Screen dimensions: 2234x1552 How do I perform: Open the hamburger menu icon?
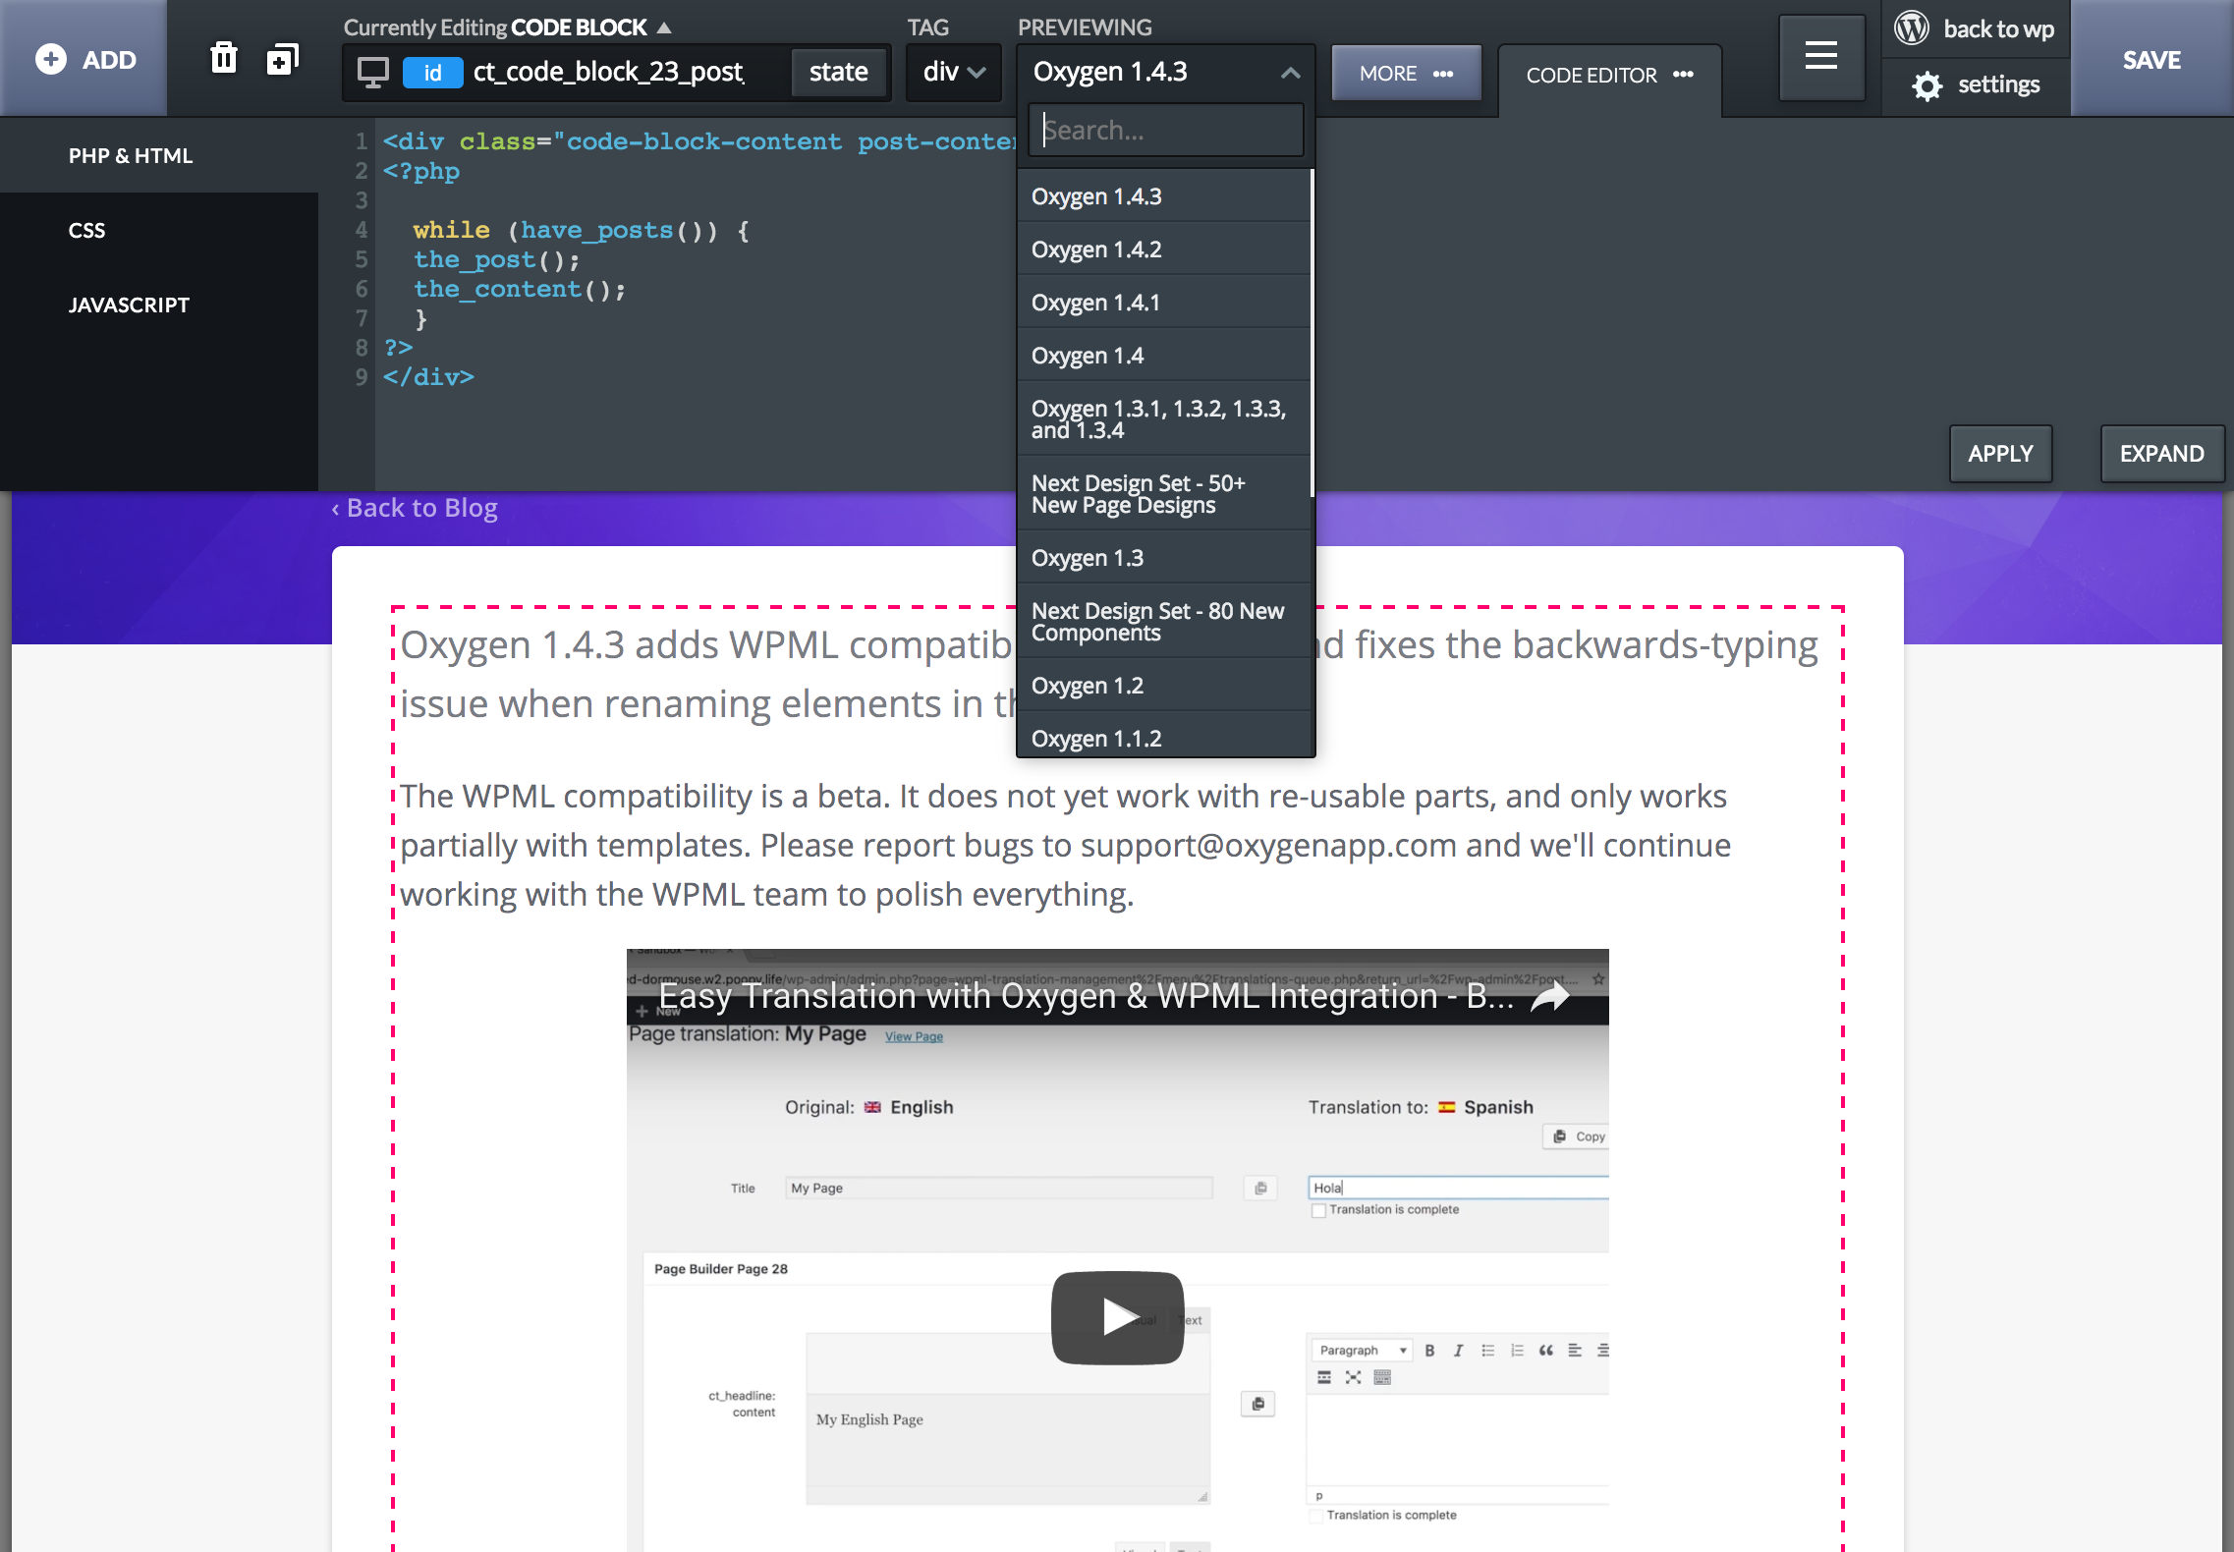point(1821,57)
